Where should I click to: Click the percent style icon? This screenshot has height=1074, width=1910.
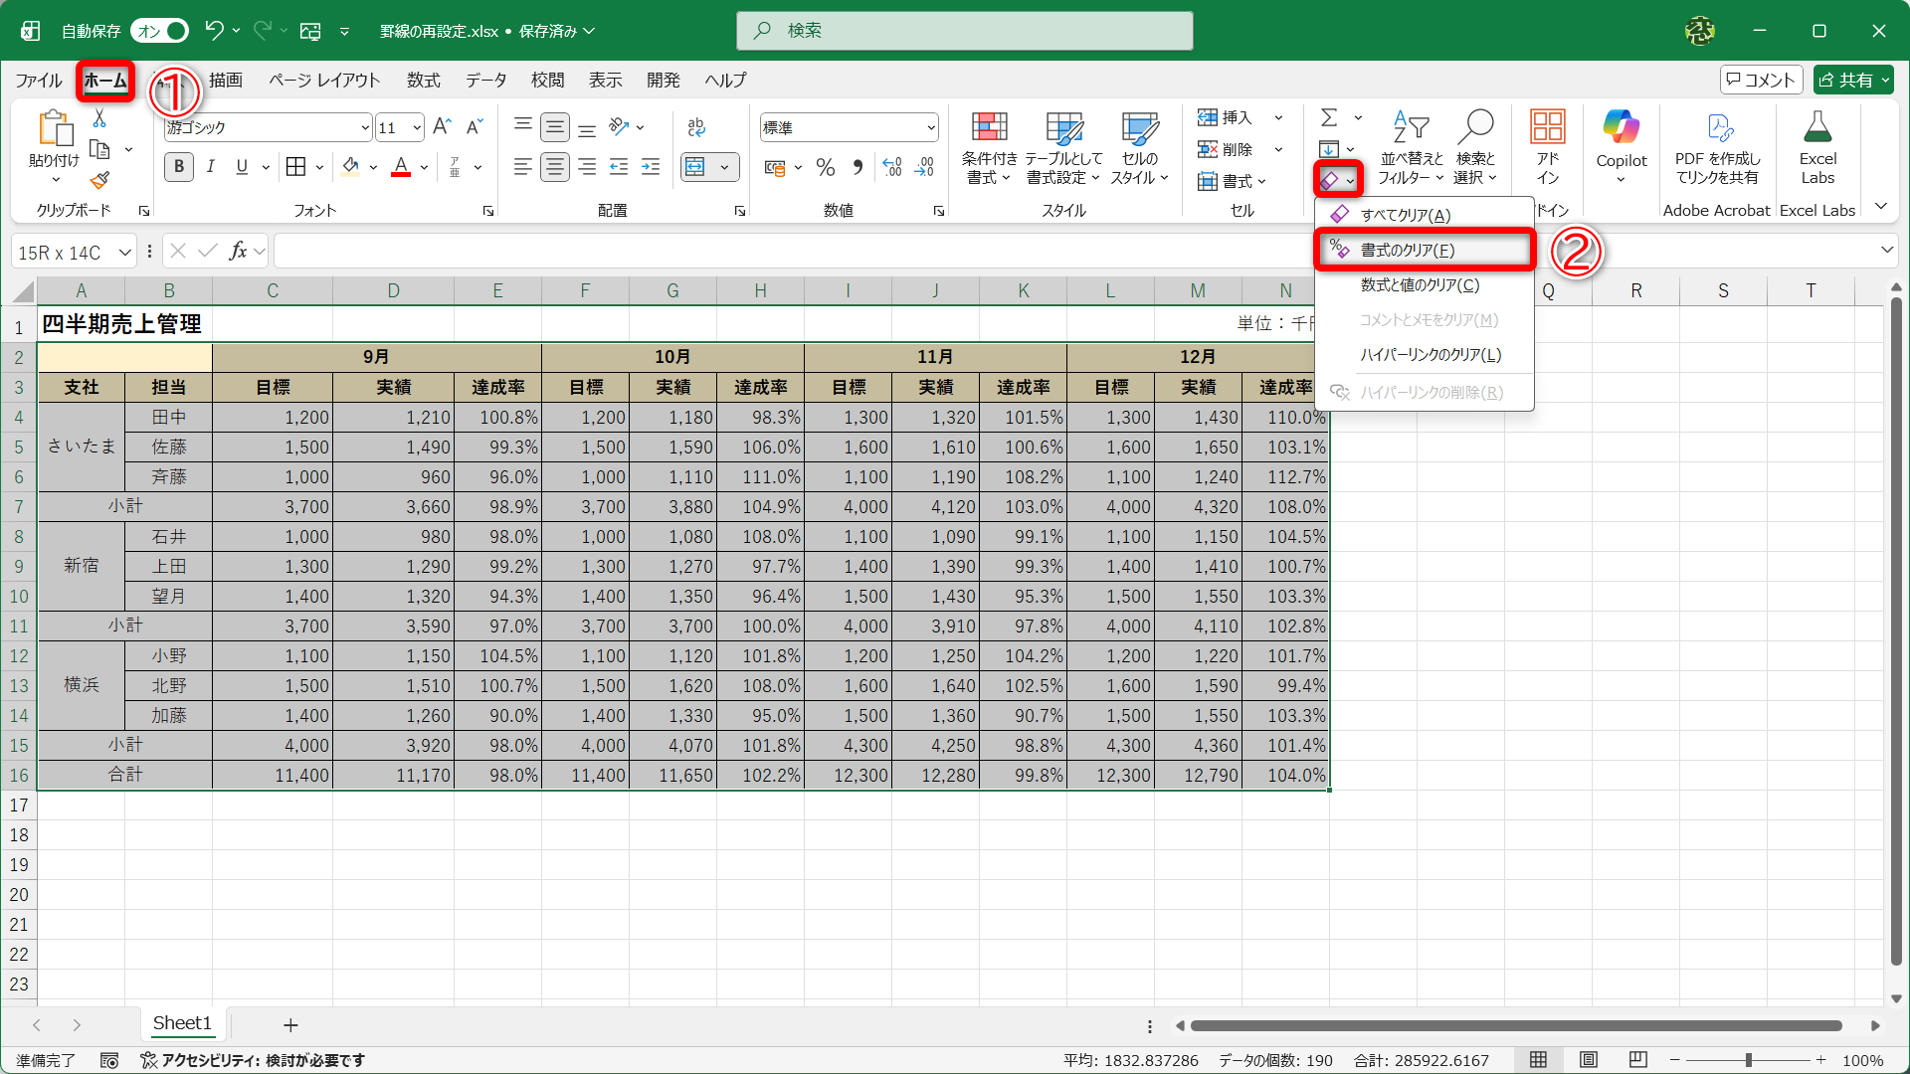tap(826, 167)
